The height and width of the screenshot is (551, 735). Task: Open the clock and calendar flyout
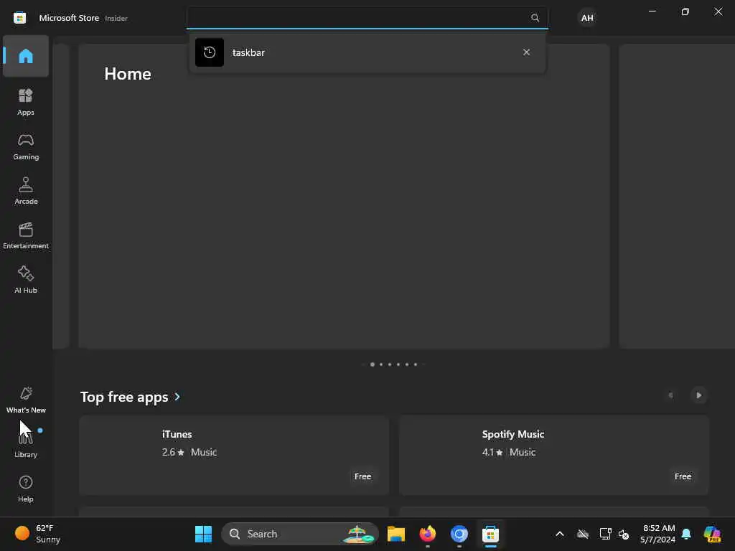point(658,534)
